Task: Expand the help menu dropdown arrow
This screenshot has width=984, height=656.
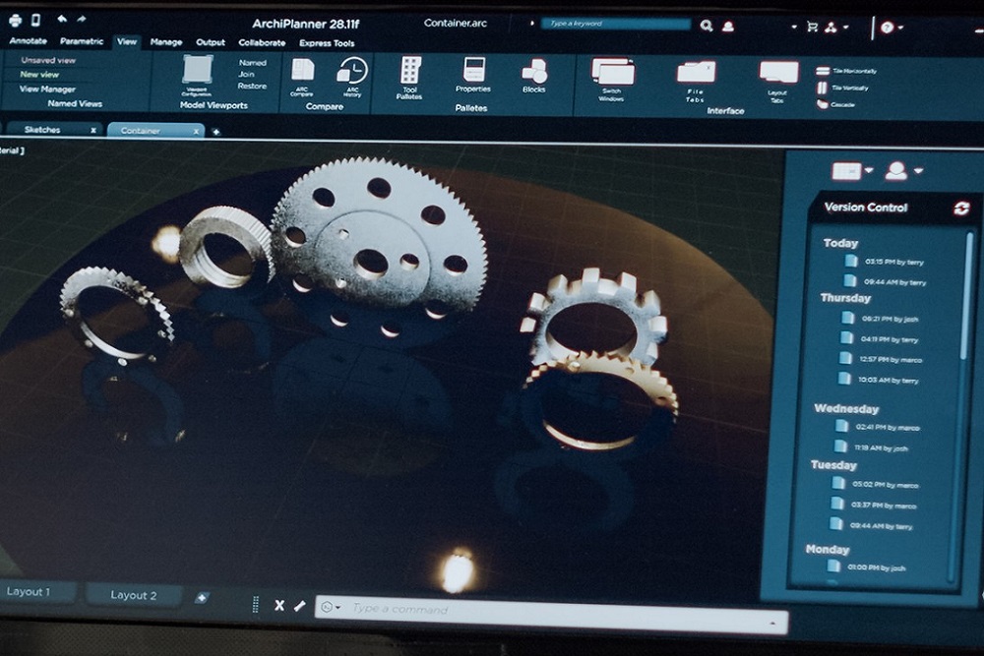Action: 901,28
